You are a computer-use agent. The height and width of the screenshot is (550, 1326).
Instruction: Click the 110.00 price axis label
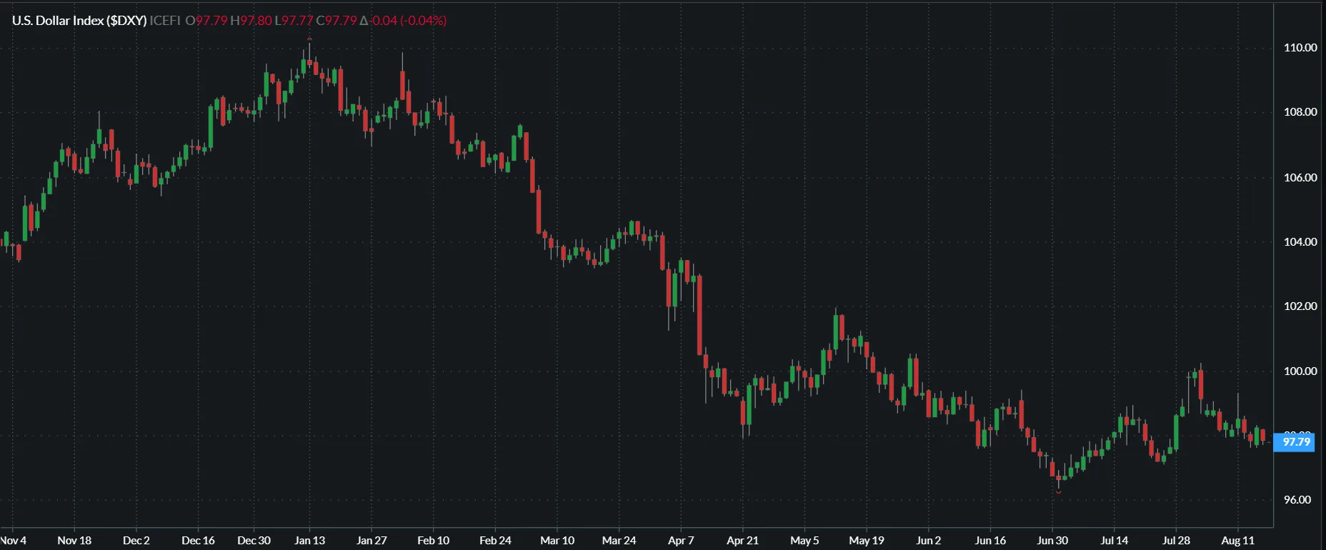[x=1300, y=48]
